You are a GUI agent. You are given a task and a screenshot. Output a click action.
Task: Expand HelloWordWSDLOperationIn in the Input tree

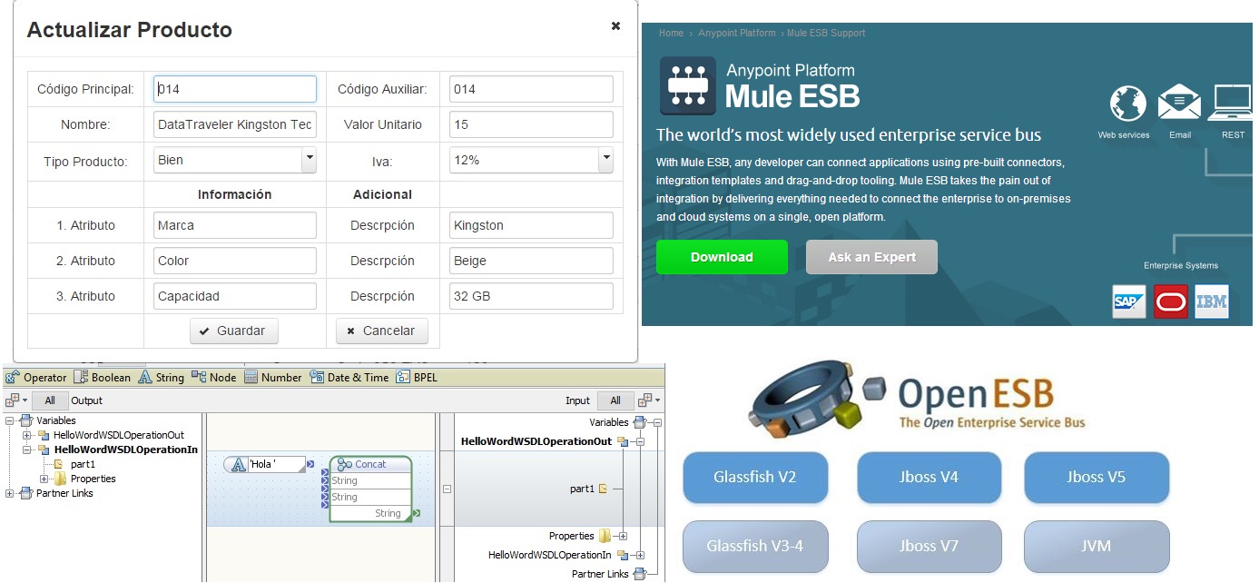640,555
